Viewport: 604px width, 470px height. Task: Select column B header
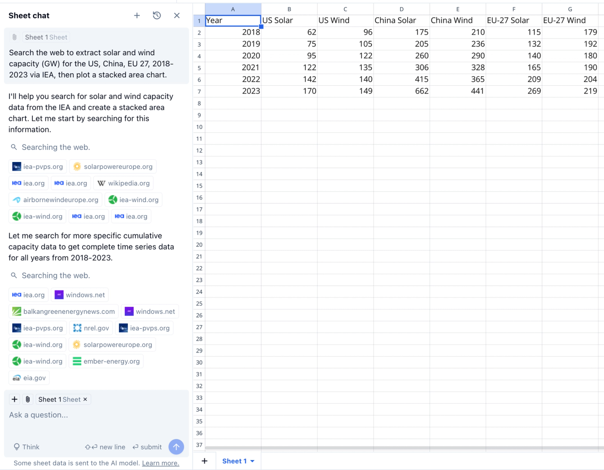[289, 9]
